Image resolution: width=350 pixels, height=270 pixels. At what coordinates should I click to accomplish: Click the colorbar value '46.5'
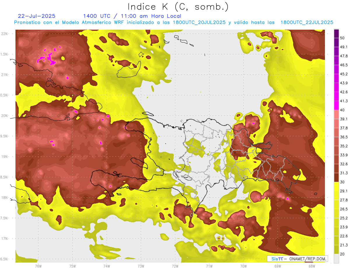pyautogui.click(x=344, y=65)
